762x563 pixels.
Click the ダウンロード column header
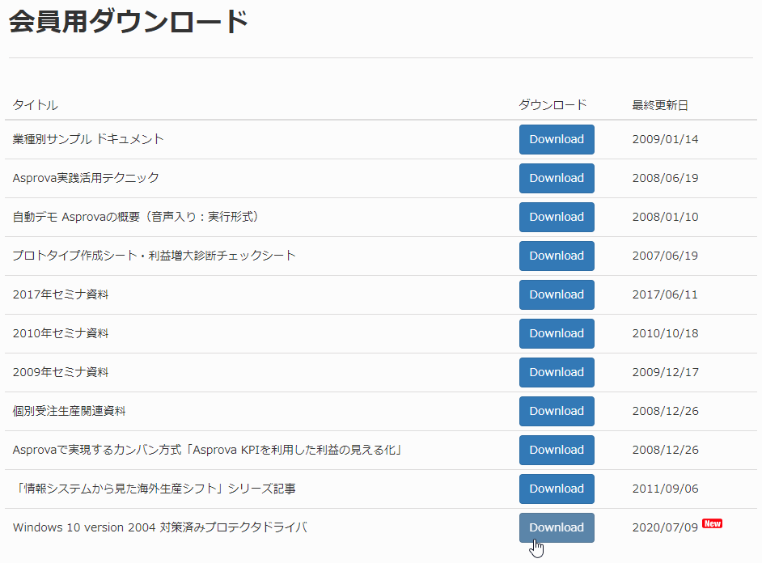click(x=552, y=105)
